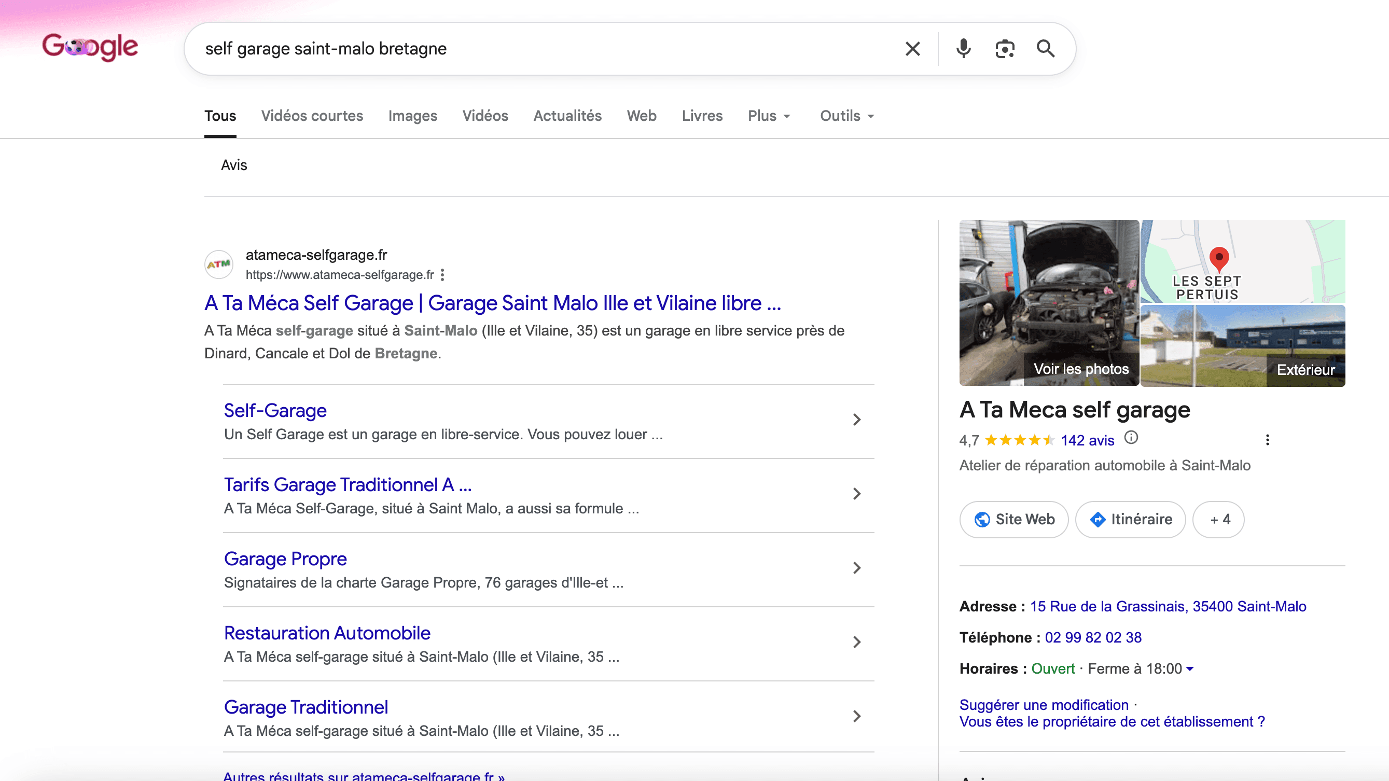Click the https://www.atameca-selfgarage.fr URL text
Screen dimensions: 1389x781
[x=340, y=275]
